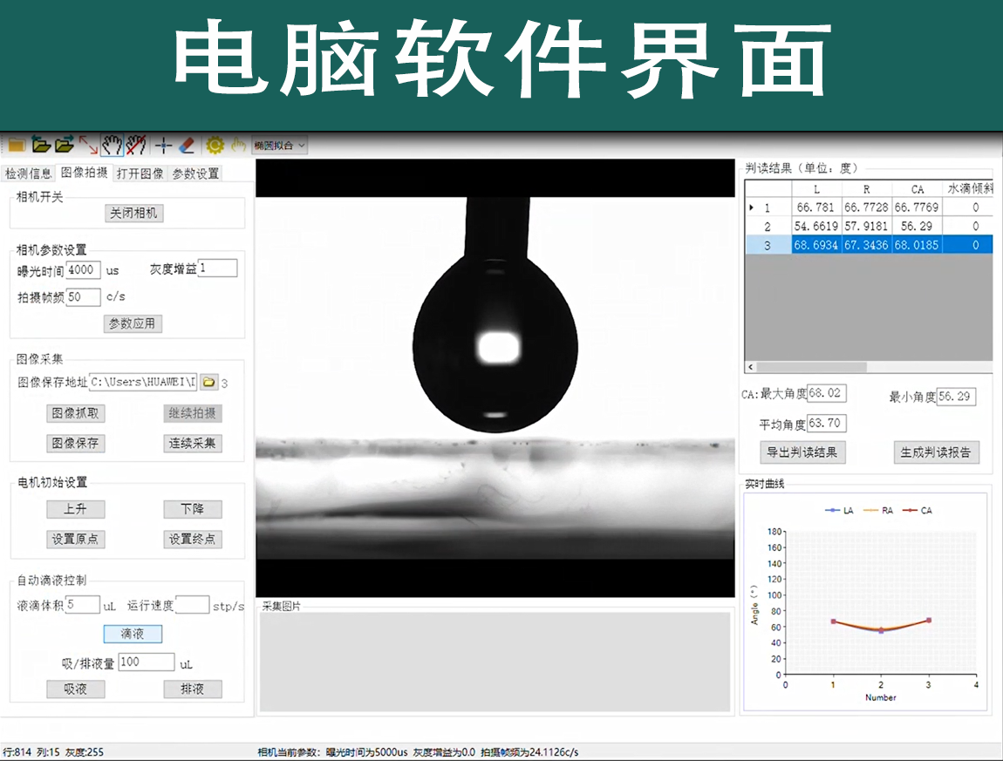Click the folder icon with left arrow
Image resolution: width=1003 pixels, height=761 pixels.
[40, 145]
